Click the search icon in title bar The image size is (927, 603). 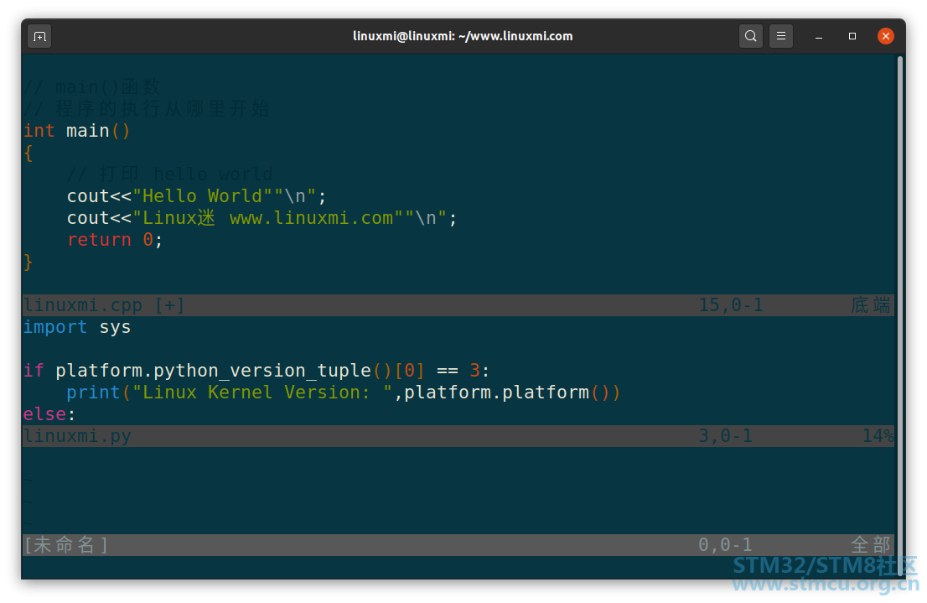(751, 36)
